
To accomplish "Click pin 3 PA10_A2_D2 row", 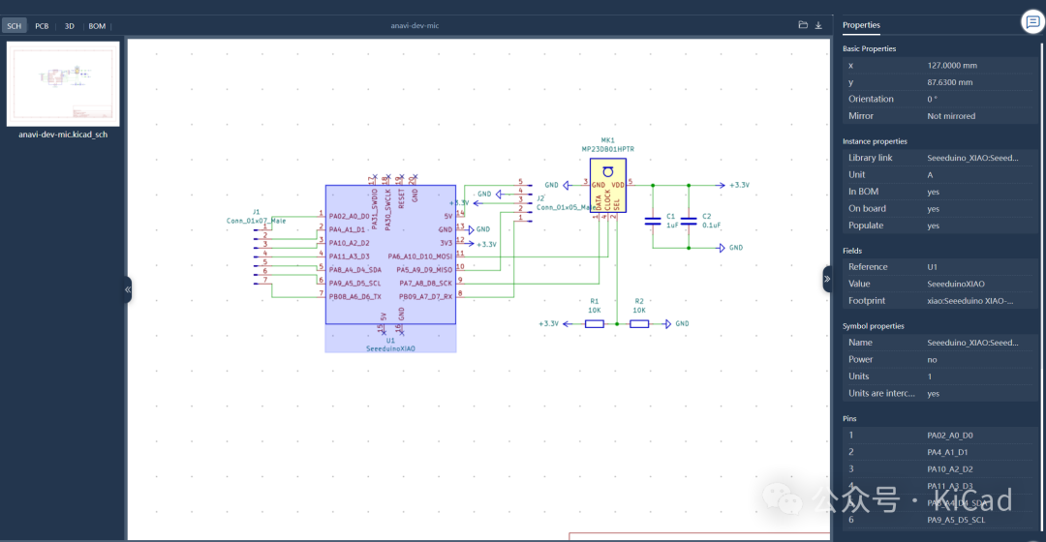I will click(939, 468).
